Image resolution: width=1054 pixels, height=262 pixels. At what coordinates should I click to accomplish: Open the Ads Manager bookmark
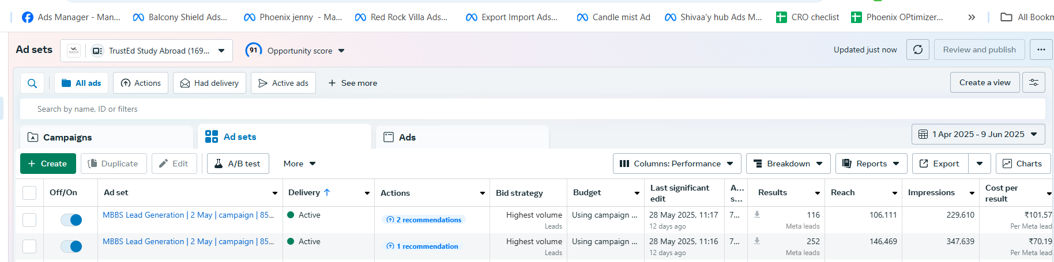pyautogui.click(x=71, y=17)
